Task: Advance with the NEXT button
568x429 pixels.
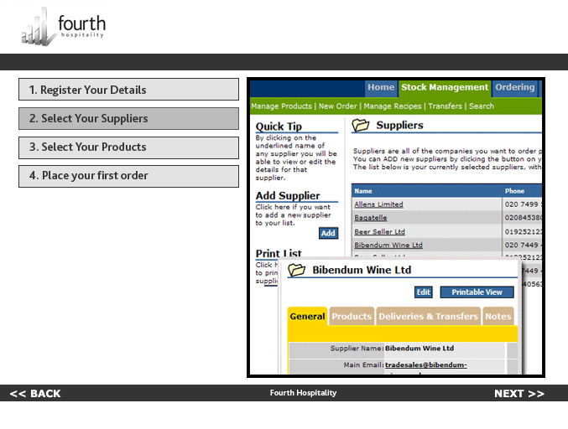Action: click(519, 394)
